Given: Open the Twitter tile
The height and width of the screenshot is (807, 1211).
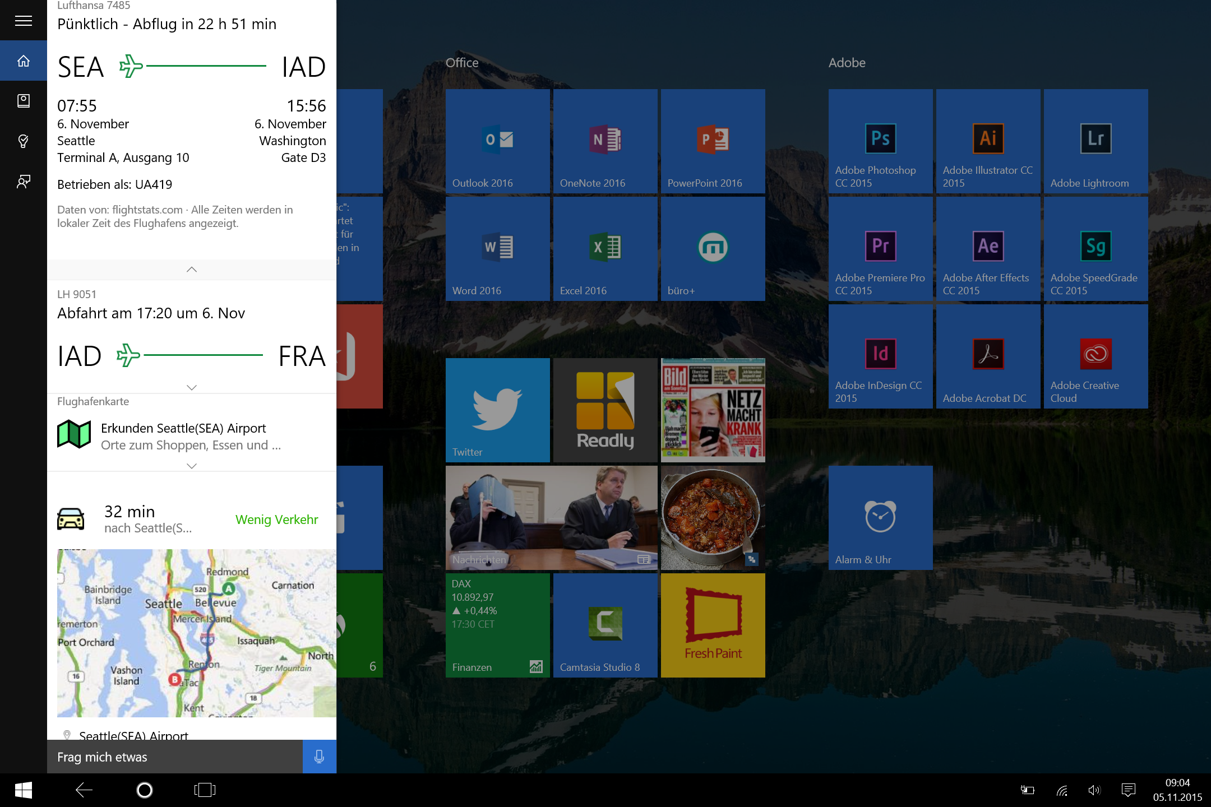Looking at the screenshot, I should click(x=497, y=410).
